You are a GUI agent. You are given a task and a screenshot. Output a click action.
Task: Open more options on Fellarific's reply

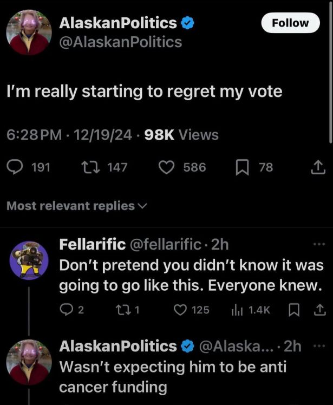318,244
